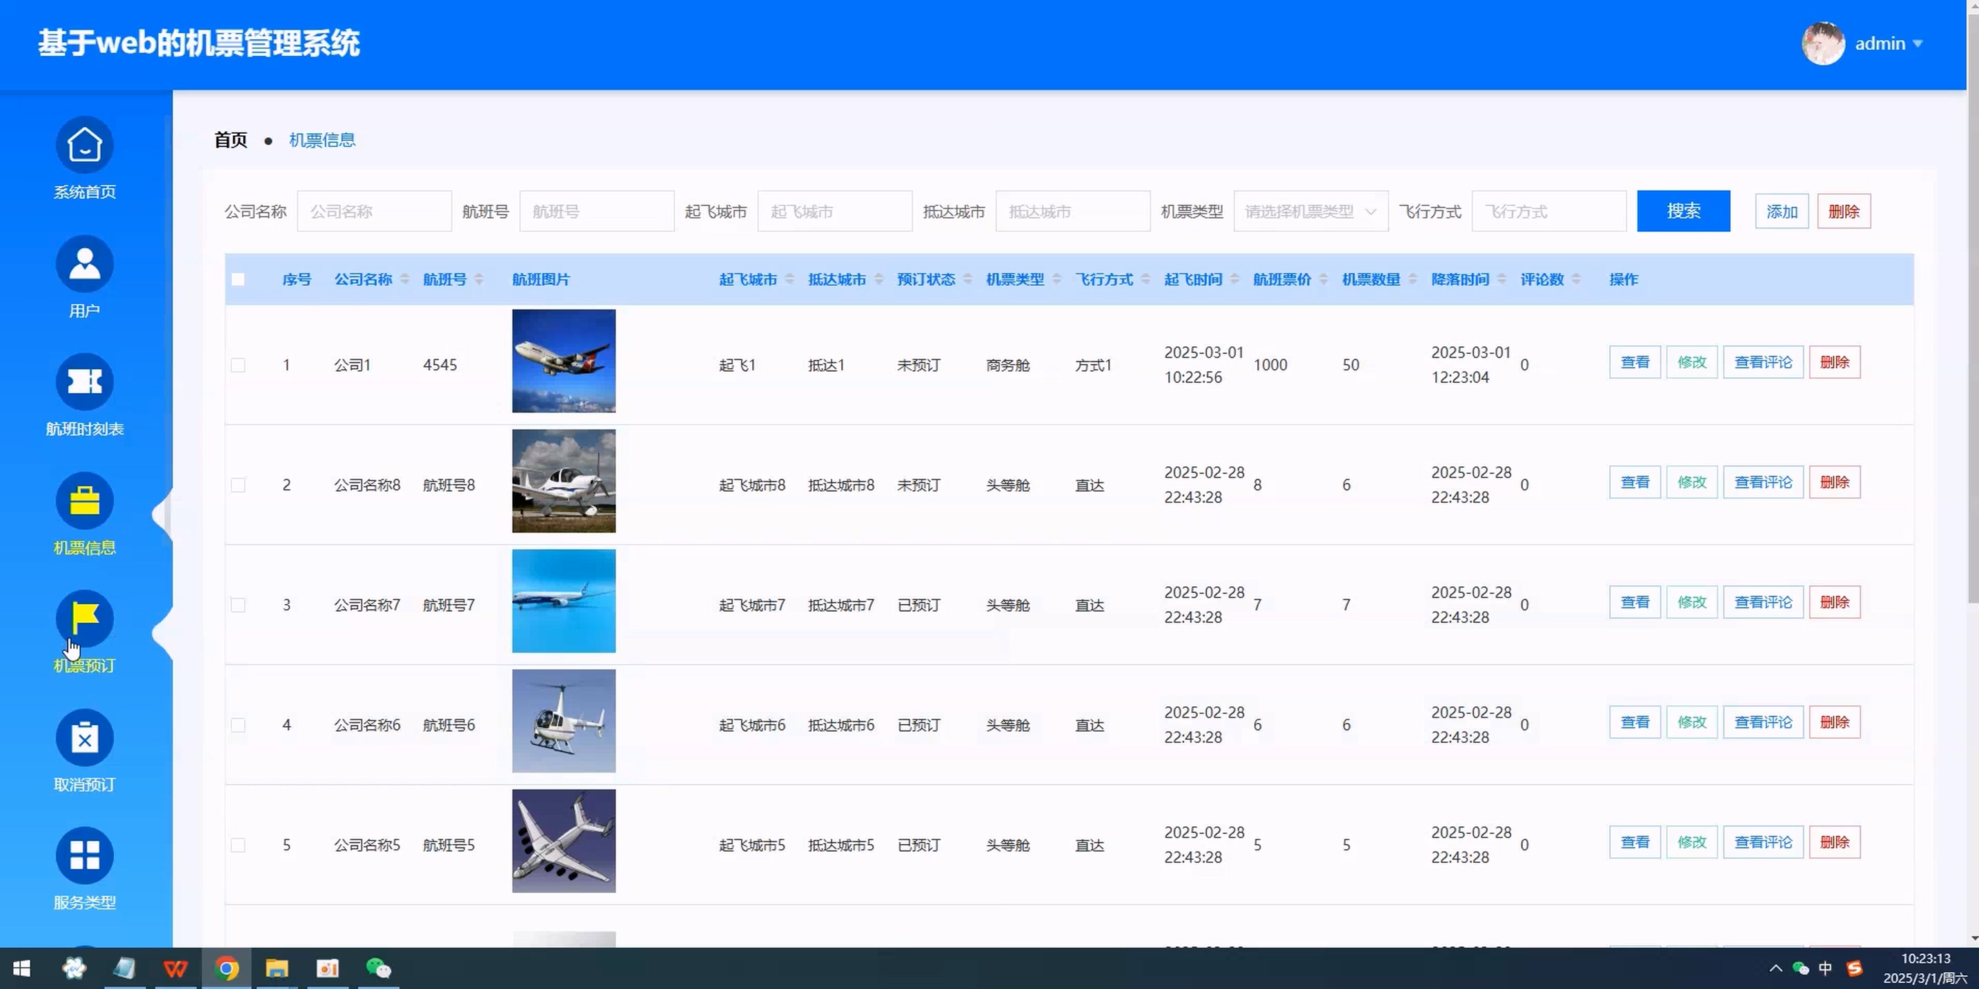Click the 公司名称 search input field
The height and width of the screenshot is (989, 1979).
tap(374, 211)
